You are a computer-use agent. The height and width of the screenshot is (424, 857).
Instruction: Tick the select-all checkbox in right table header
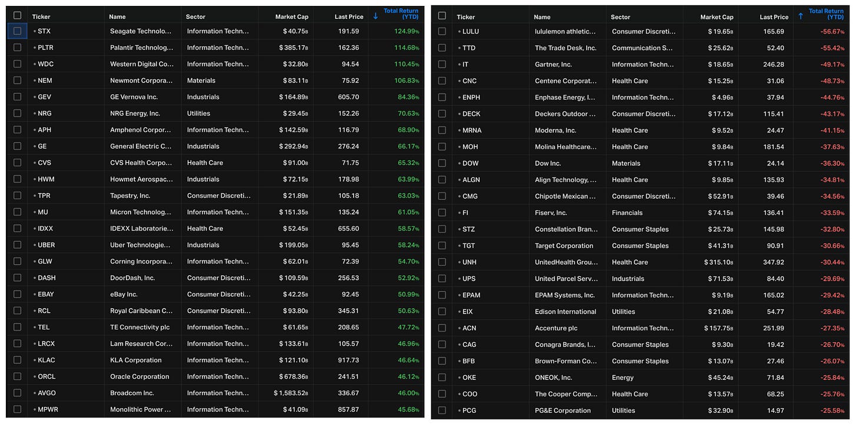click(x=442, y=16)
